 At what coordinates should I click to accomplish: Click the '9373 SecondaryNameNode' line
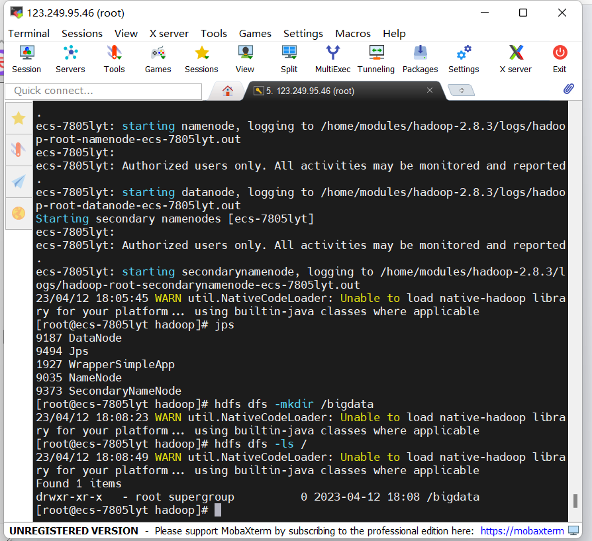pyautogui.click(x=109, y=391)
